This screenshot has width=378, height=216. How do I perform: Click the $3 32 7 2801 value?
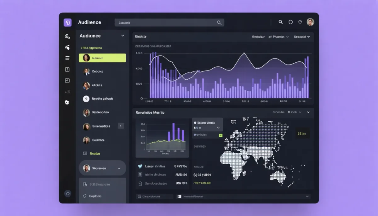point(202,175)
